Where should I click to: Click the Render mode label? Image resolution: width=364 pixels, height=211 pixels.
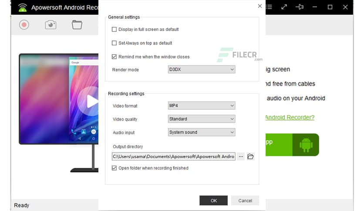[125, 70]
